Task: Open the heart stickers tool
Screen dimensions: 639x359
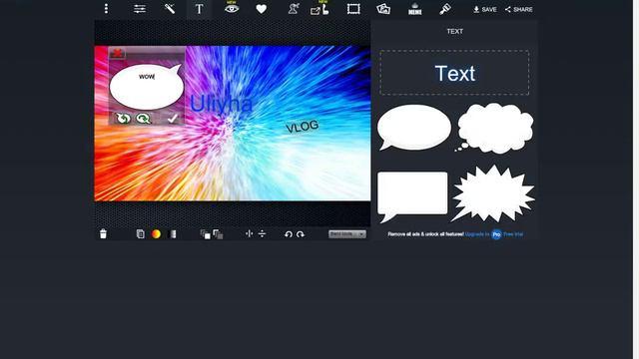Action: coord(262,9)
